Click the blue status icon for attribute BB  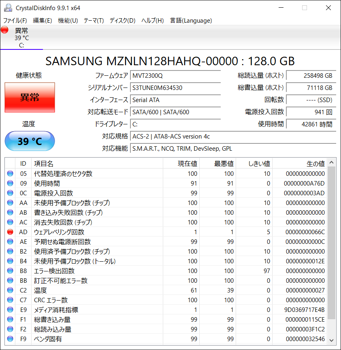(10, 280)
